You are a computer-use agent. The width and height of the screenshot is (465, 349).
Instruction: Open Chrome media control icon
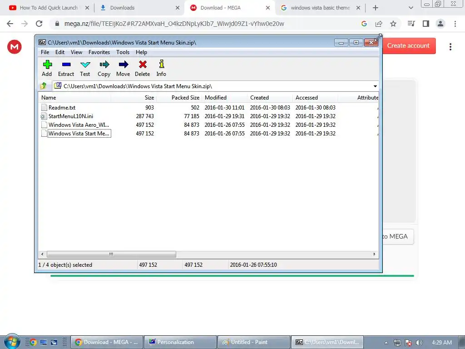pyautogui.click(x=411, y=24)
